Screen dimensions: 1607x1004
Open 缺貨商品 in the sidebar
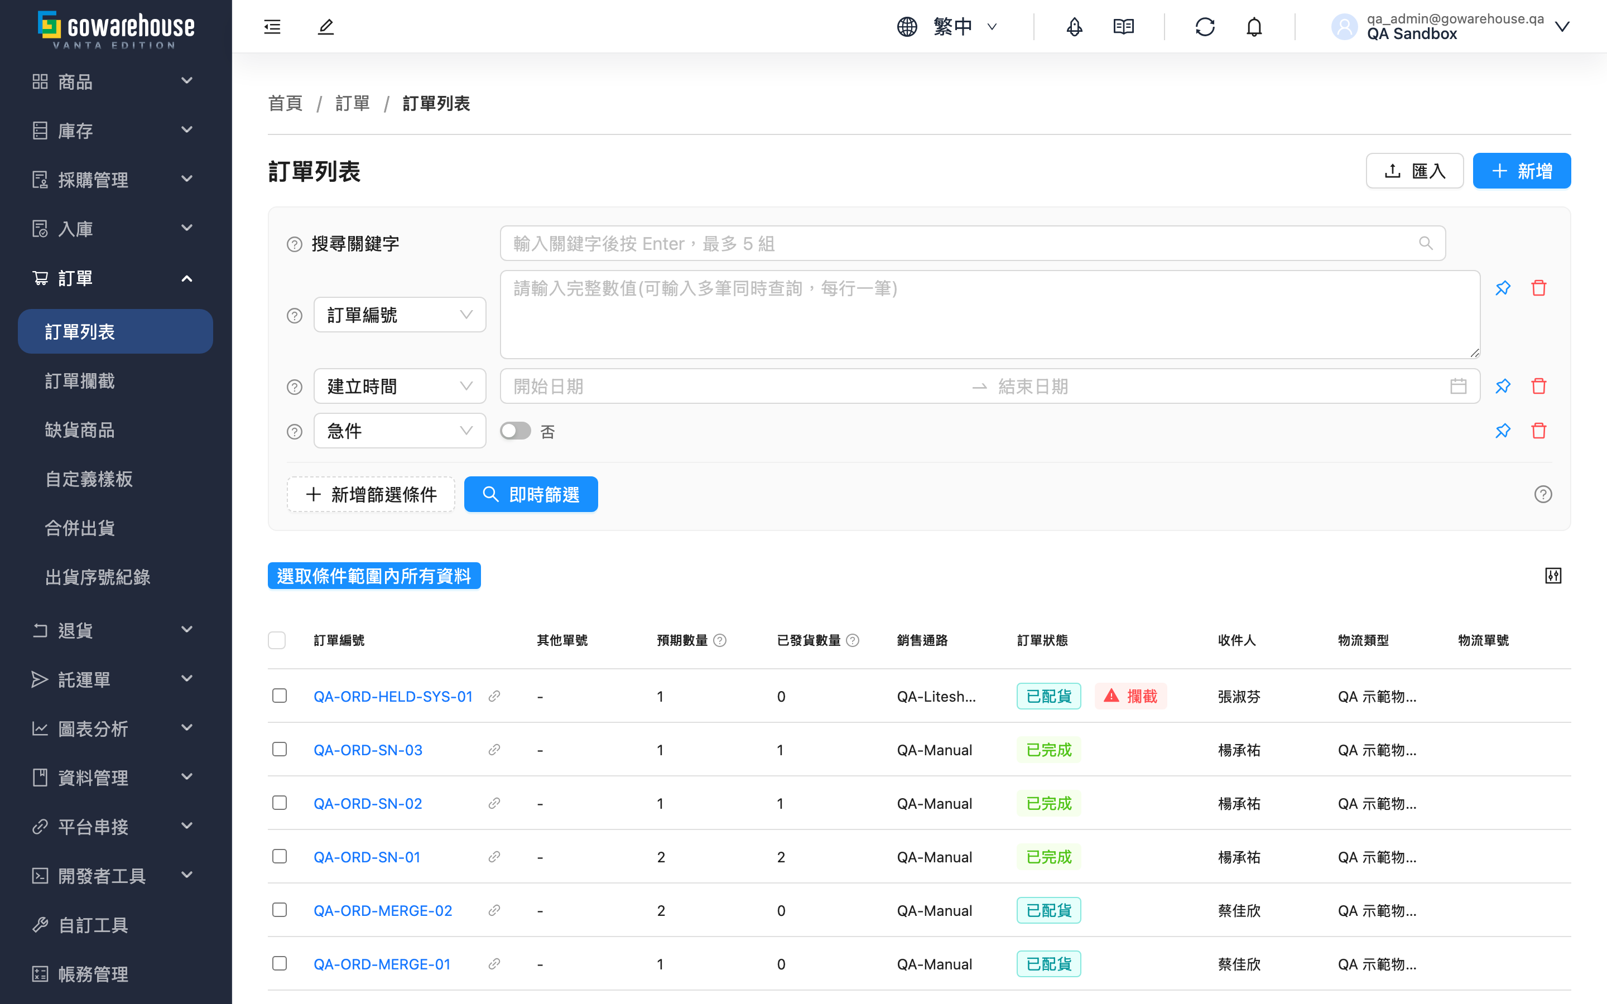pyautogui.click(x=116, y=429)
